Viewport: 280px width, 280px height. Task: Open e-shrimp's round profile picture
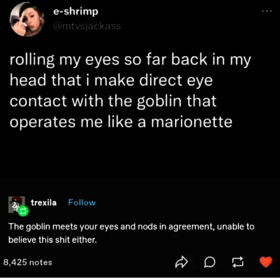[x=27, y=19]
